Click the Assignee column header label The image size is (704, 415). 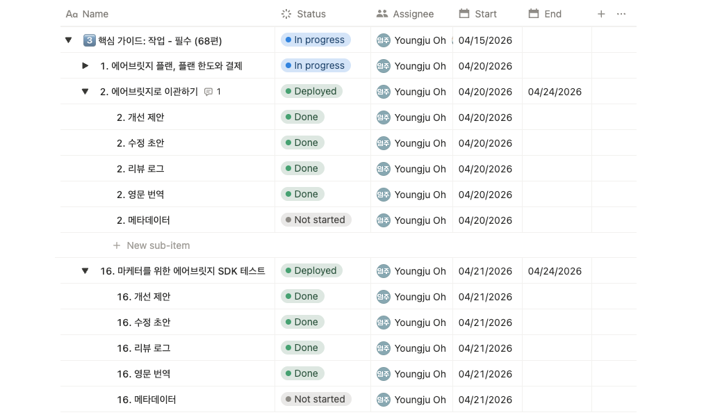(x=413, y=14)
